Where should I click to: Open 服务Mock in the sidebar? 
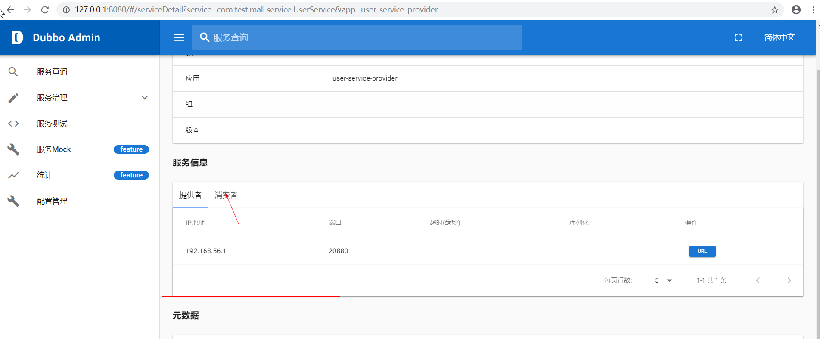tap(54, 149)
